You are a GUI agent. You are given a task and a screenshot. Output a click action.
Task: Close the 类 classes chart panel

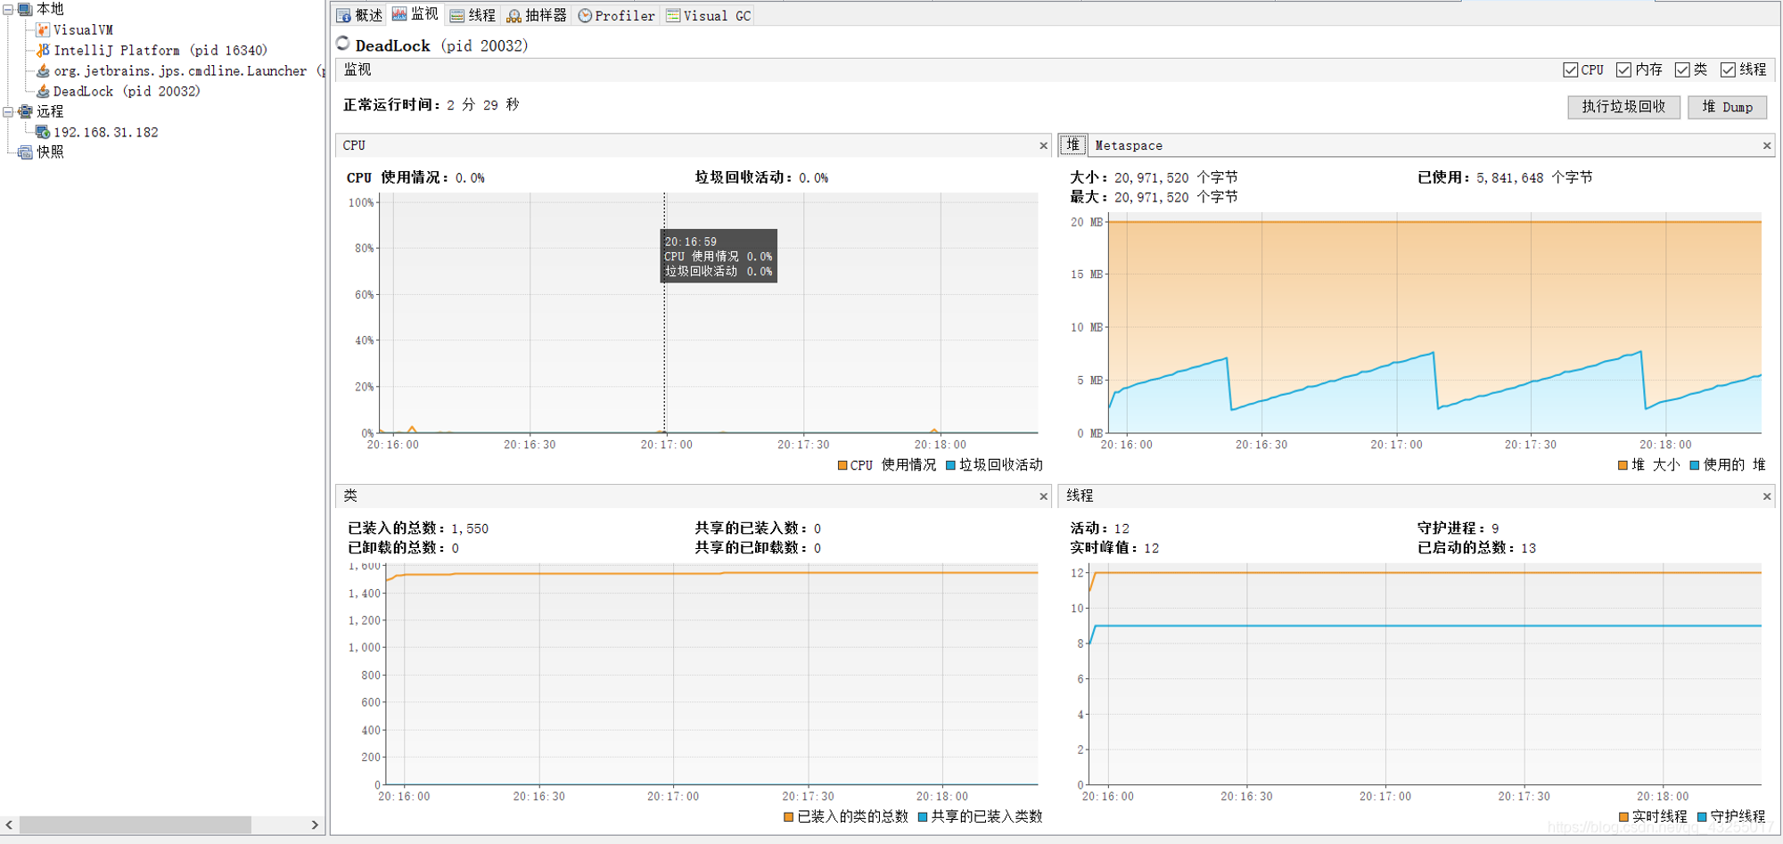1043,496
